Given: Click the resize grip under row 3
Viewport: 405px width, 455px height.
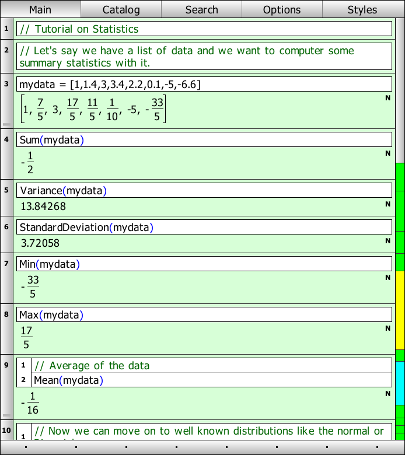Looking at the screenshot, I should click(x=6, y=125).
